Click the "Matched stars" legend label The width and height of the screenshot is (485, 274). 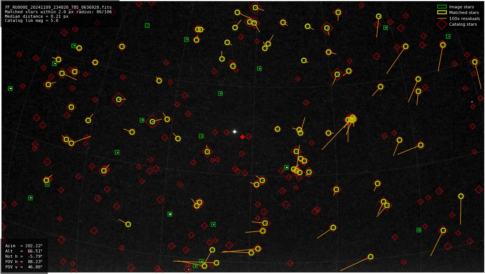(464, 12)
